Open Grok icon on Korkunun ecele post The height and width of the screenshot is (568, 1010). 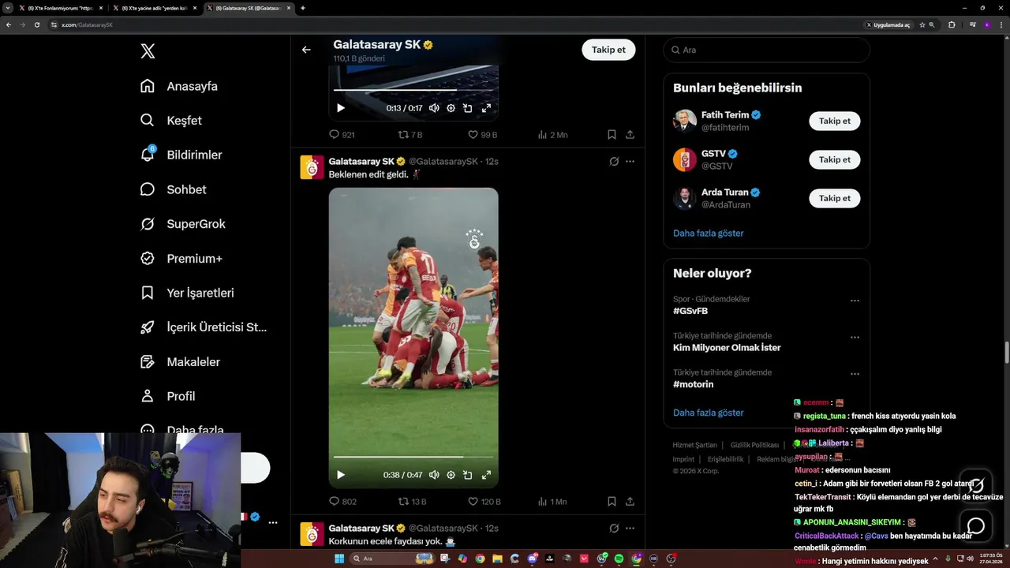[x=613, y=528]
